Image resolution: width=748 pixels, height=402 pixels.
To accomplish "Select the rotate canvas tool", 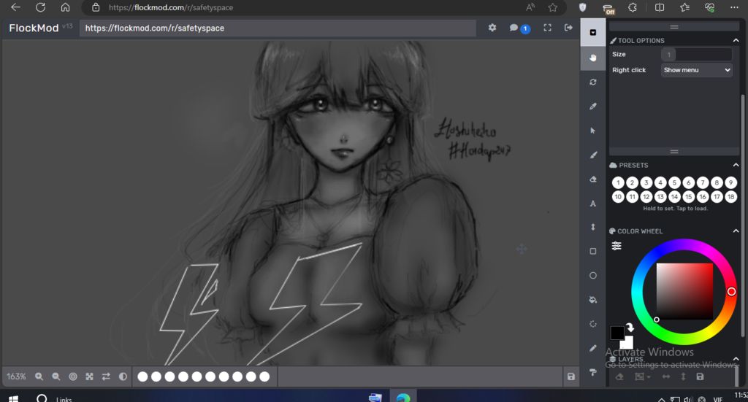I will coord(593,82).
